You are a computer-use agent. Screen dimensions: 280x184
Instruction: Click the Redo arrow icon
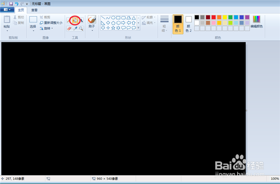click(x=22, y=4)
